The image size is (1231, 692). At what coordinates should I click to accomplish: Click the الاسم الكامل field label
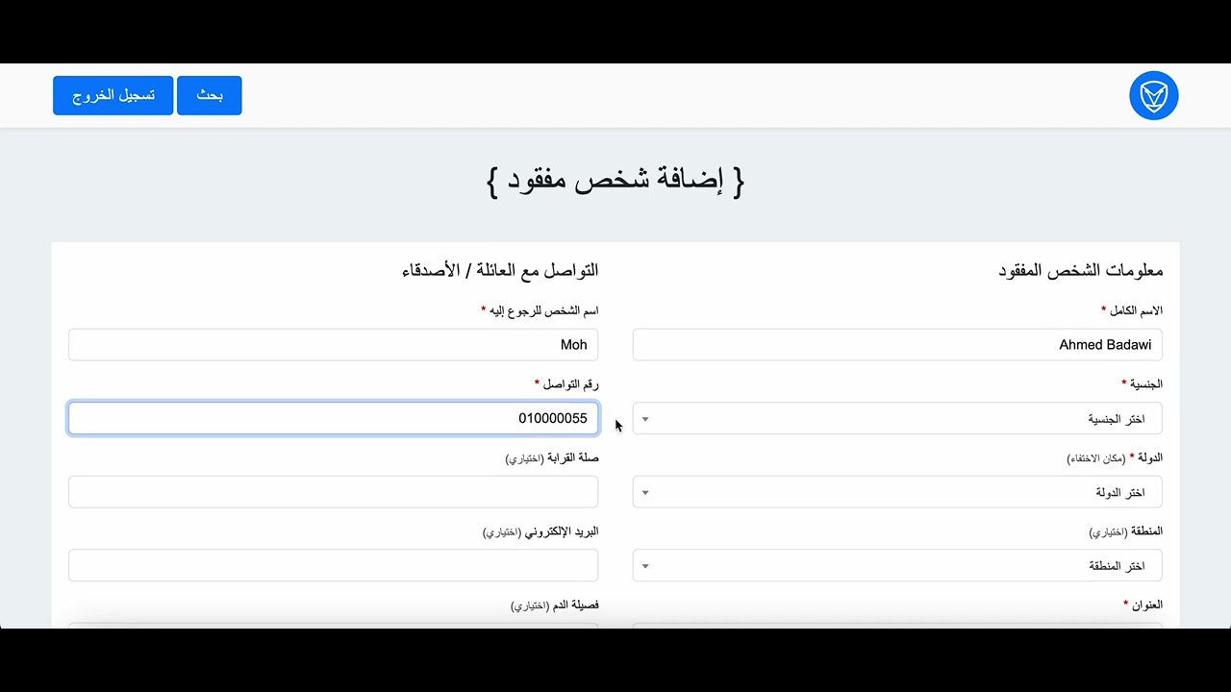pyautogui.click(x=1135, y=310)
